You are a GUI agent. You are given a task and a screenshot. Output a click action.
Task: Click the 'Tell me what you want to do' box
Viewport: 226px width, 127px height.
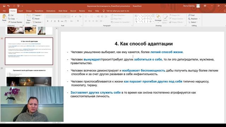(x=118, y=11)
